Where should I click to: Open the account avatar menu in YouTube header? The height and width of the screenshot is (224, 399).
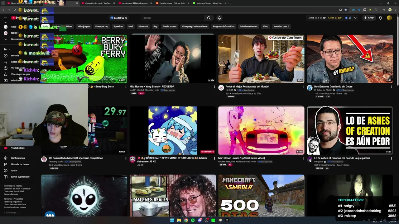[389, 18]
